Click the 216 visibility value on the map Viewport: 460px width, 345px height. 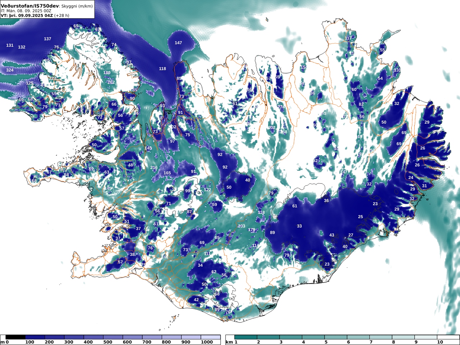(x=154, y=168)
